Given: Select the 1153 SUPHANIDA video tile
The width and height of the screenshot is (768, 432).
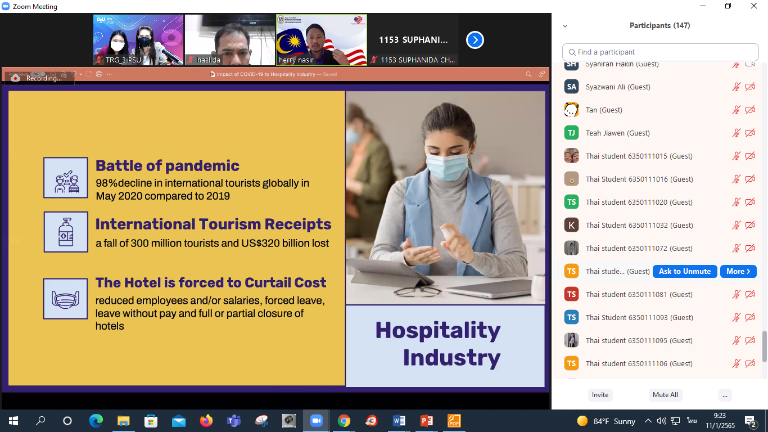Looking at the screenshot, I should [x=413, y=40].
